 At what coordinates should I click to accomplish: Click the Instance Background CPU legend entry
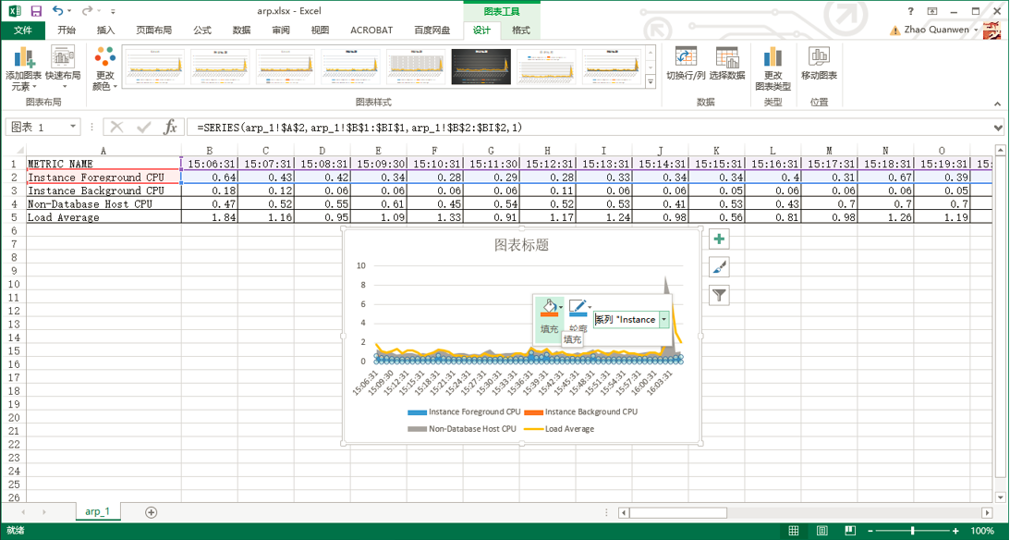581,411
